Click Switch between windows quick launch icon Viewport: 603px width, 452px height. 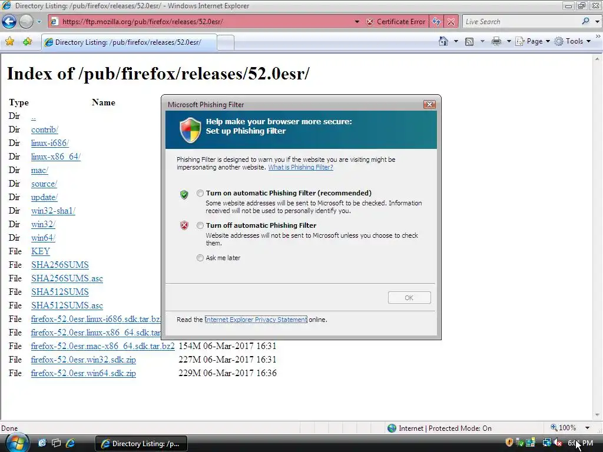[56, 443]
